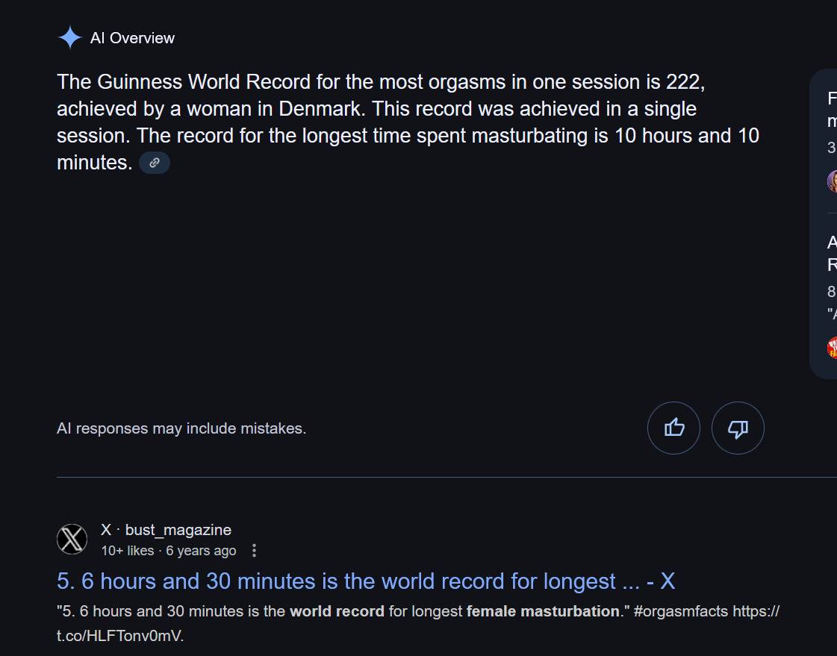Click the red round icon in sources panel

coord(833,347)
